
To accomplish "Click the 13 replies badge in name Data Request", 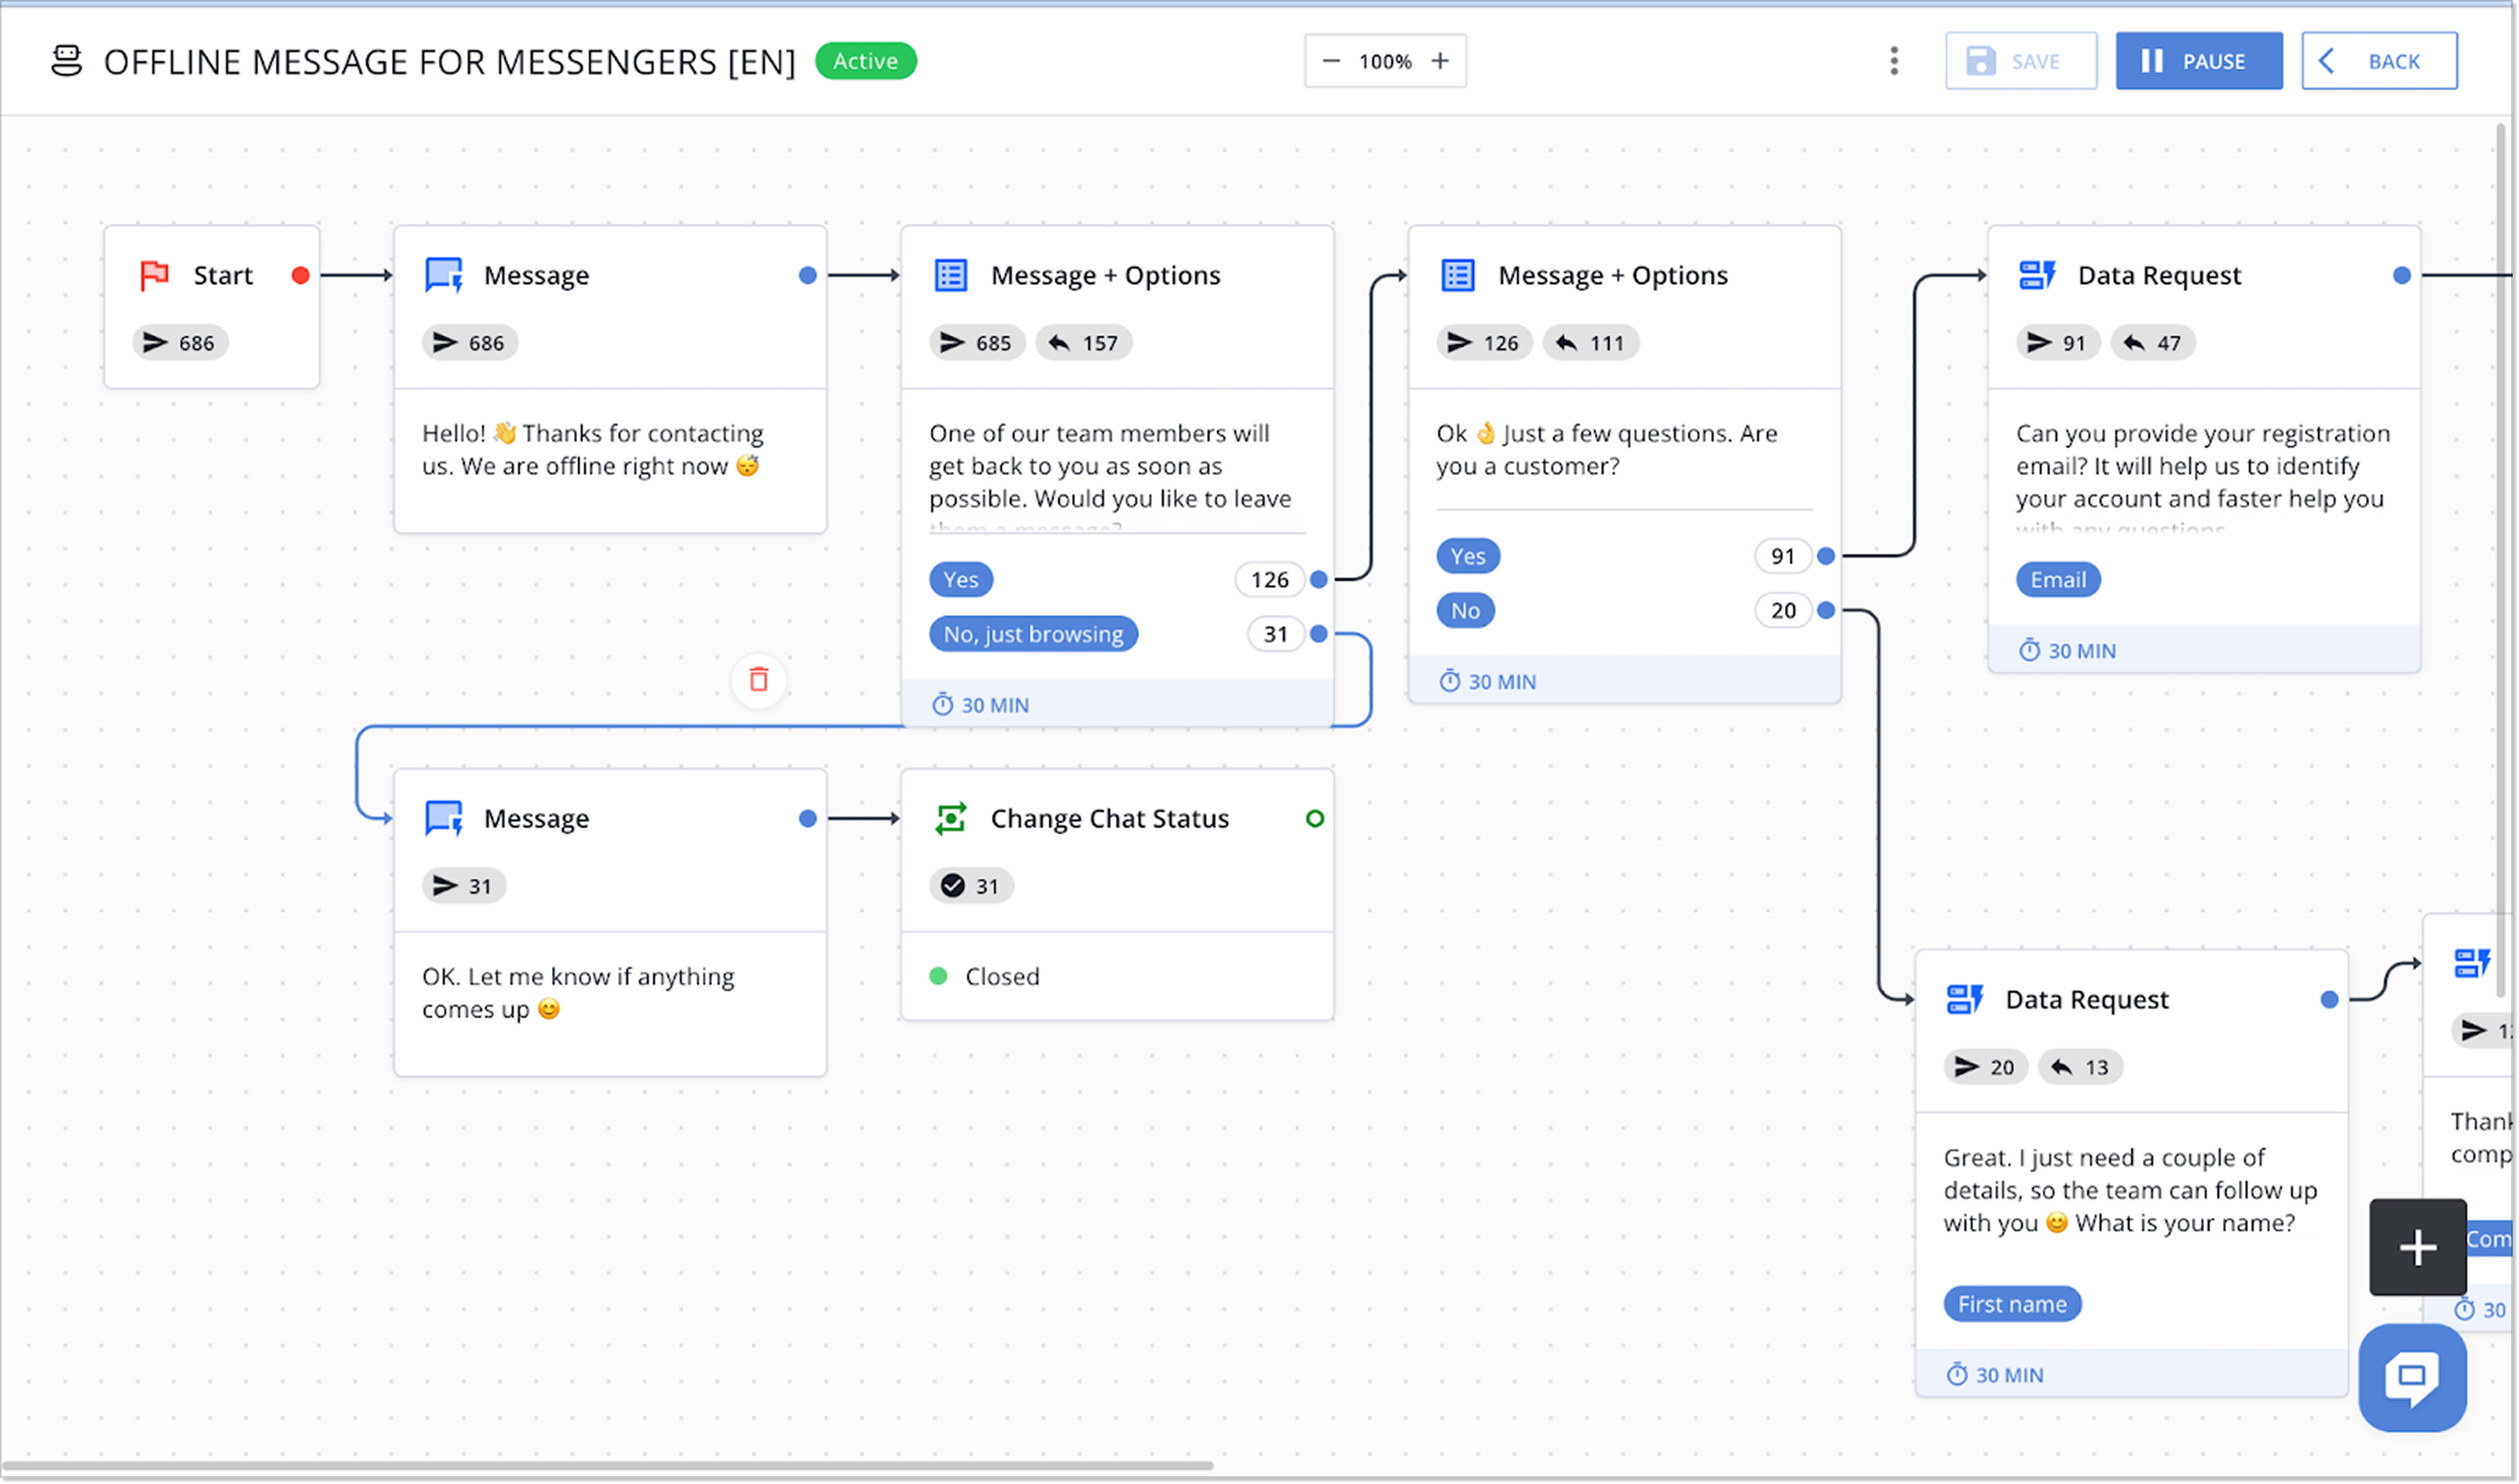I will (2080, 1067).
